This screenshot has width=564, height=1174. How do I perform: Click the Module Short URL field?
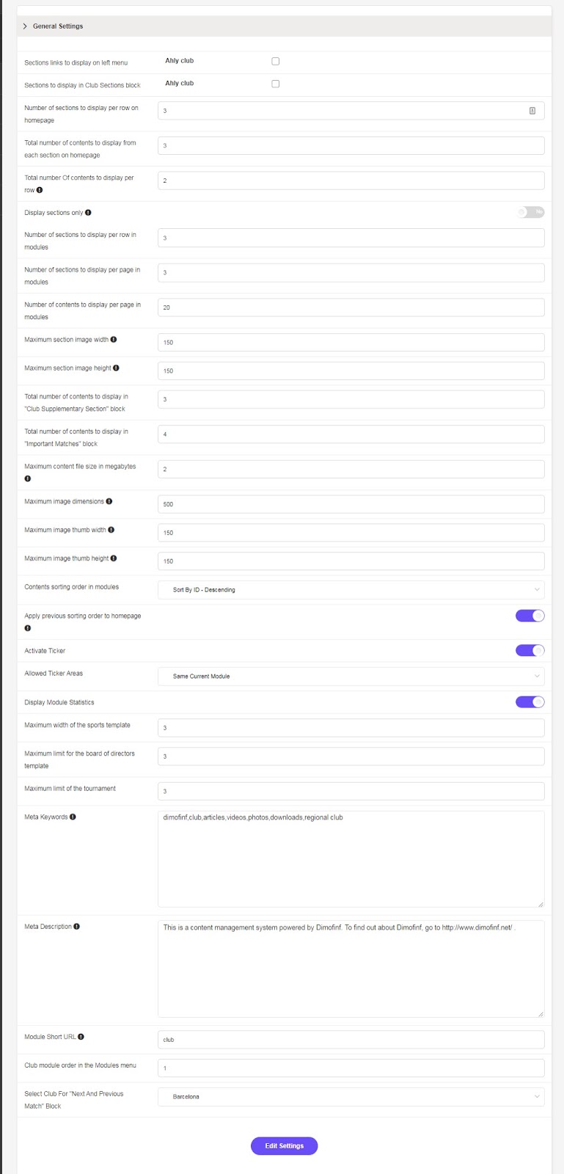351,1040
